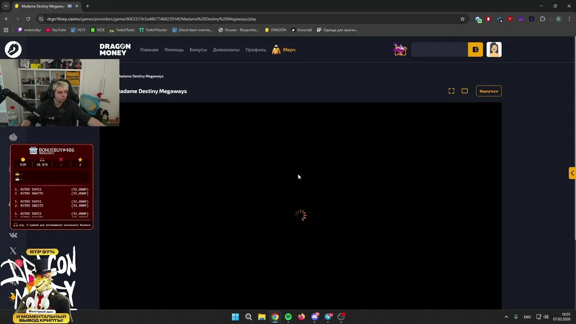Select the Madame Destiny Megaways tab

point(46,6)
